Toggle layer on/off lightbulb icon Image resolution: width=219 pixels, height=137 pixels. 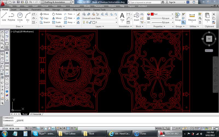click(84, 22)
